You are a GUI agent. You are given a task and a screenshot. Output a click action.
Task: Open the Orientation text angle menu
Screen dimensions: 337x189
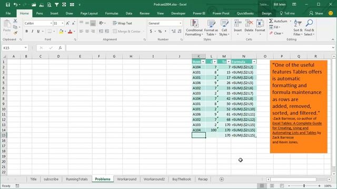pyautogui.click(x=102, y=23)
